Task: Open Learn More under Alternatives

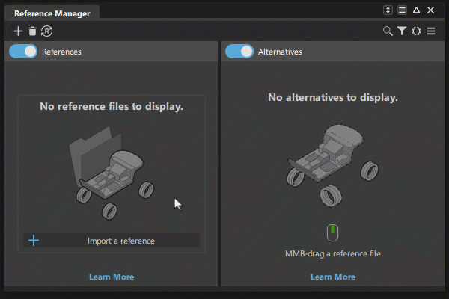Action: coord(333,277)
